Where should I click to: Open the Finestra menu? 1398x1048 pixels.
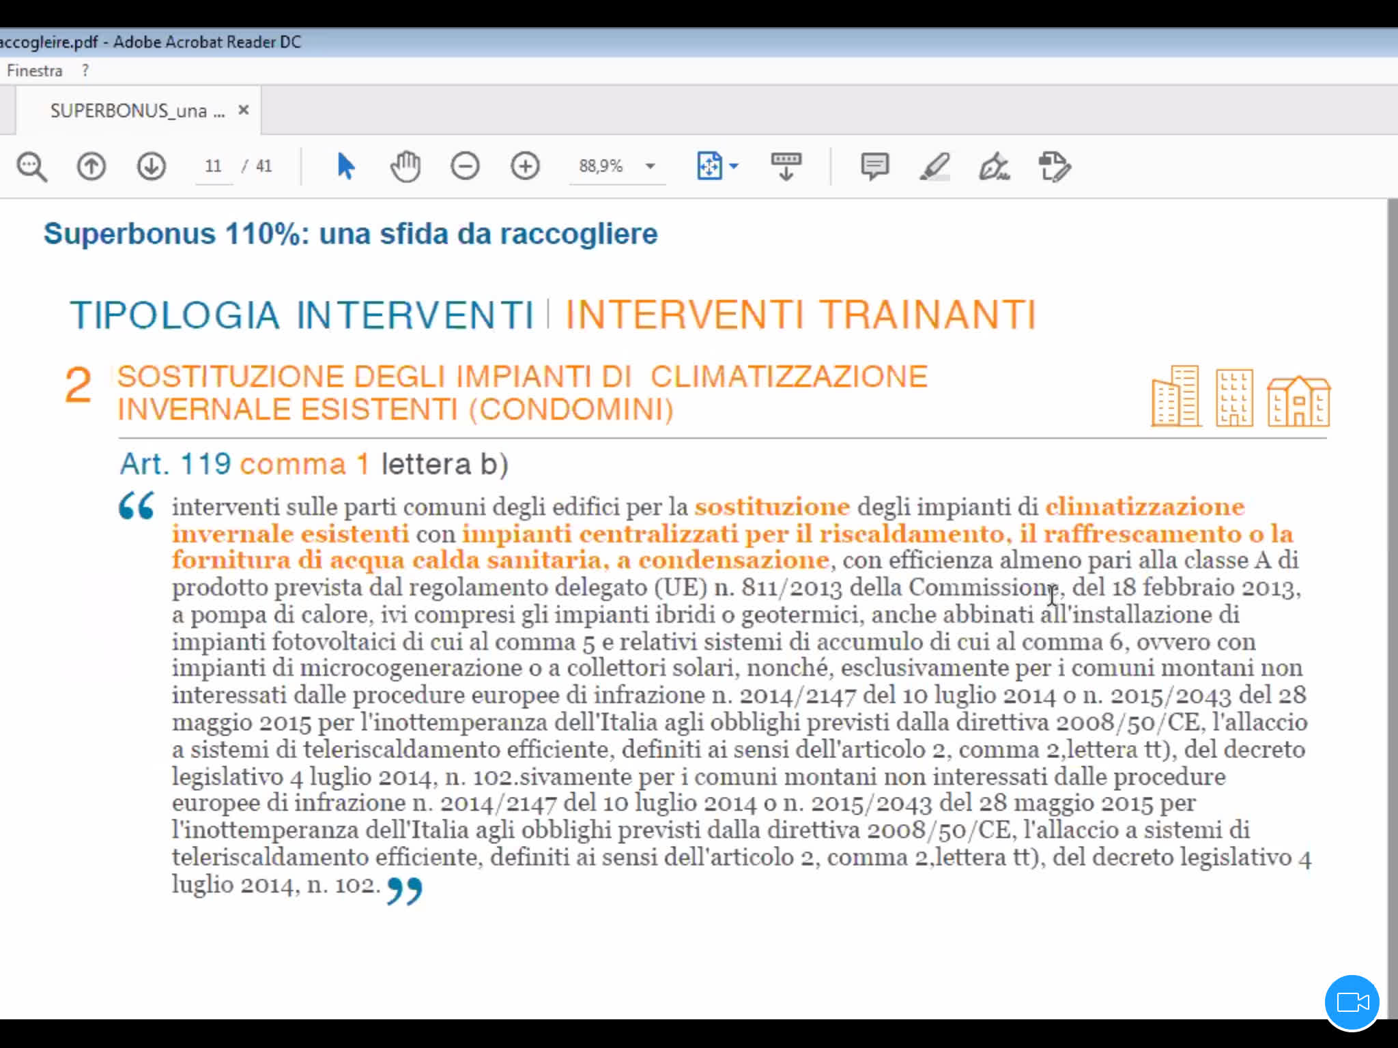coord(34,70)
